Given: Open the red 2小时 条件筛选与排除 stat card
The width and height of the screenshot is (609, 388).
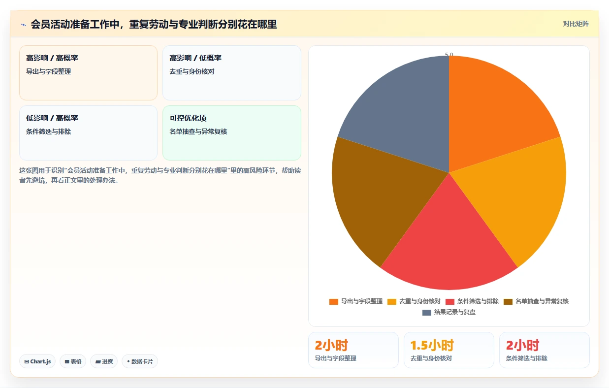Looking at the screenshot, I should (545, 350).
